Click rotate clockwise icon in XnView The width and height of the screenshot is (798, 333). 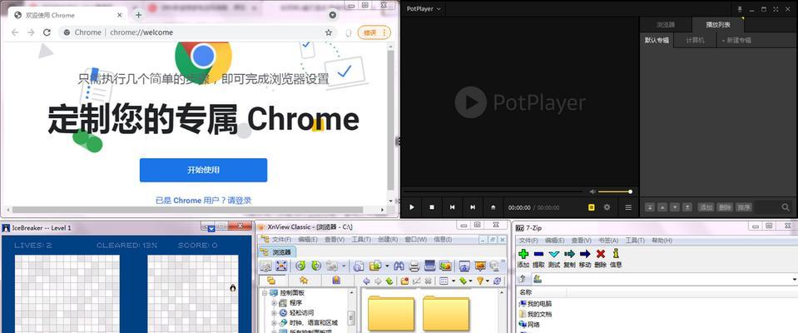pyautogui.click(x=316, y=266)
